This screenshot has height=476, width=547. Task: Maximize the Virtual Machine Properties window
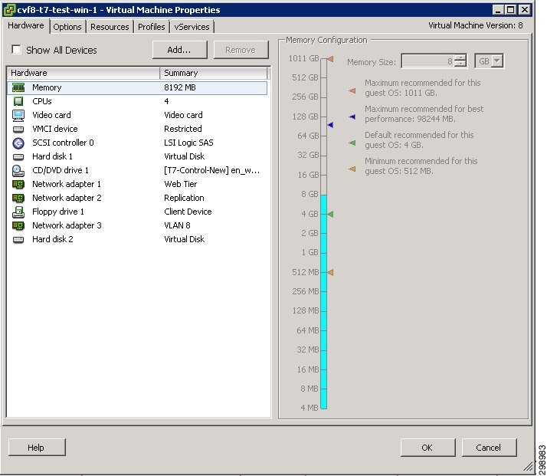(511, 10)
